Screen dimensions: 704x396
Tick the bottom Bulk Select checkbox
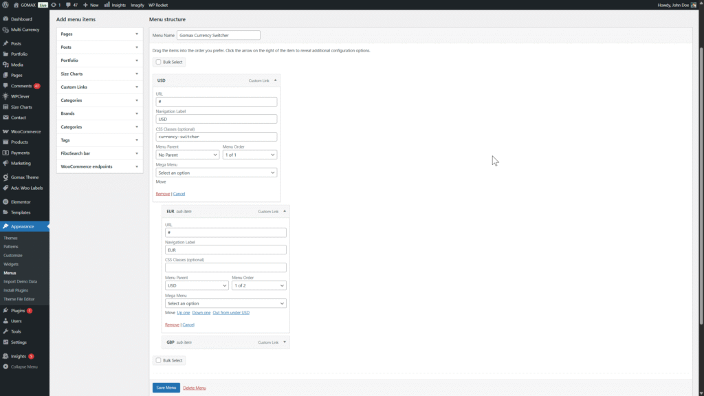click(x=159, y=360)
